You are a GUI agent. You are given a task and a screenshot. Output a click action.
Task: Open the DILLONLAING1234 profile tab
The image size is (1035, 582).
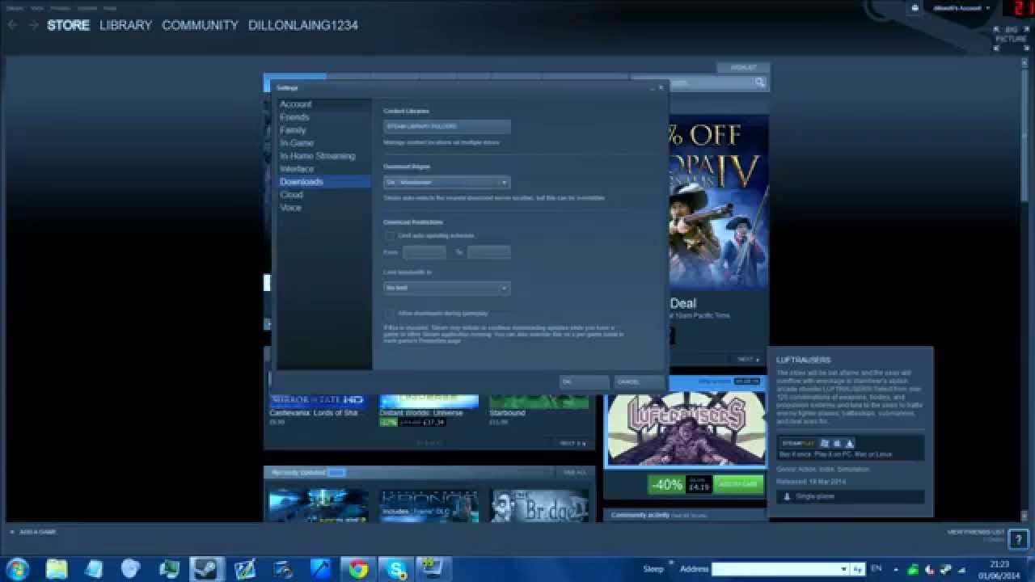(x=302, y=25)
